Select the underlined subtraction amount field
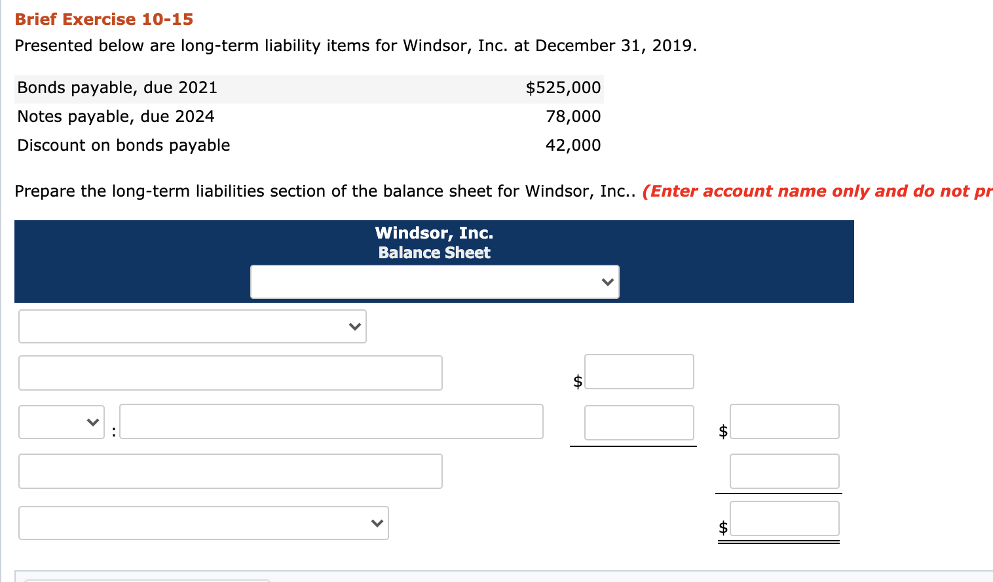Screen dimensions: 993x582 coord(639,423)
